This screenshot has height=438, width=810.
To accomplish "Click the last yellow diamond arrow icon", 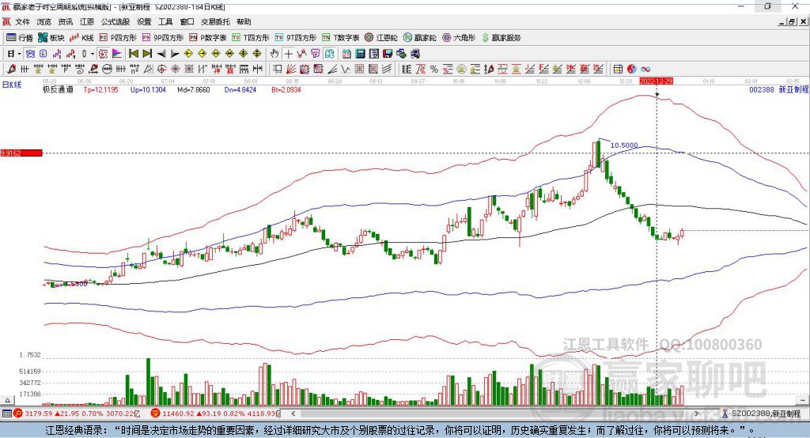I will coord(257,54).
